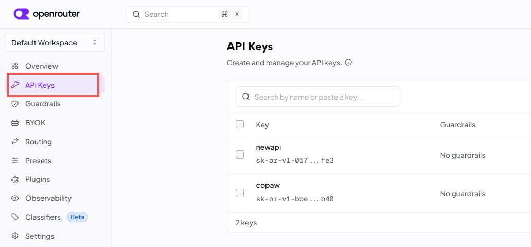Toggle the select-all checkbox in Key header

click(x=240, y=124)
